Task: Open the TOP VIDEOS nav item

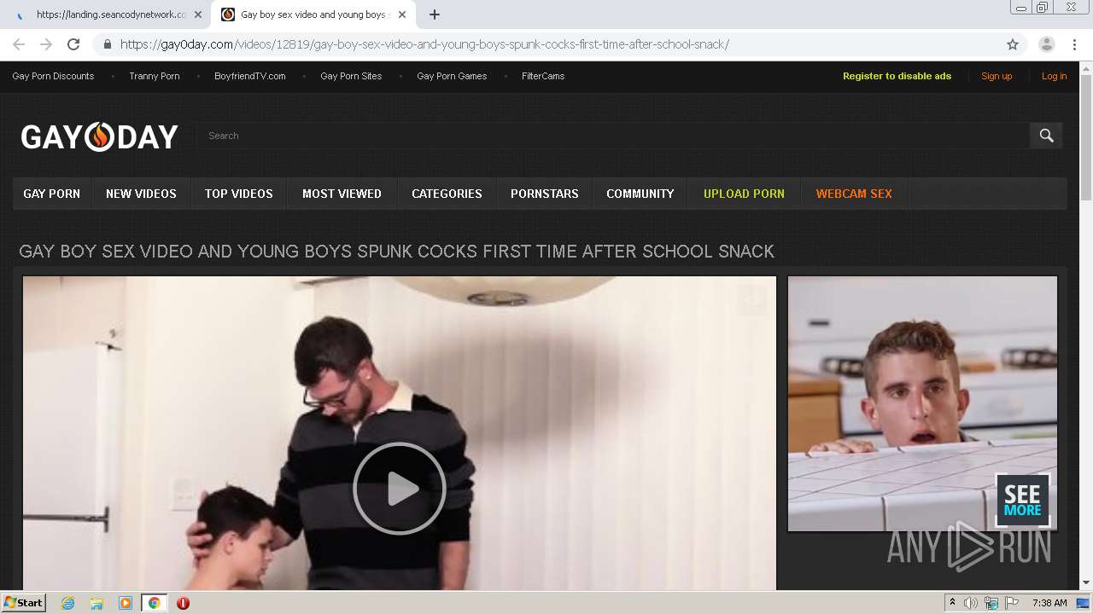Action: click(239, 194)
